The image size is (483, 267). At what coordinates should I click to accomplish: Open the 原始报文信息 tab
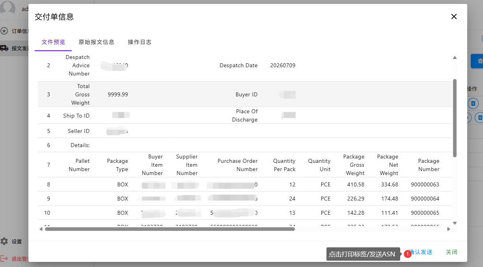[x=96, y=42]
